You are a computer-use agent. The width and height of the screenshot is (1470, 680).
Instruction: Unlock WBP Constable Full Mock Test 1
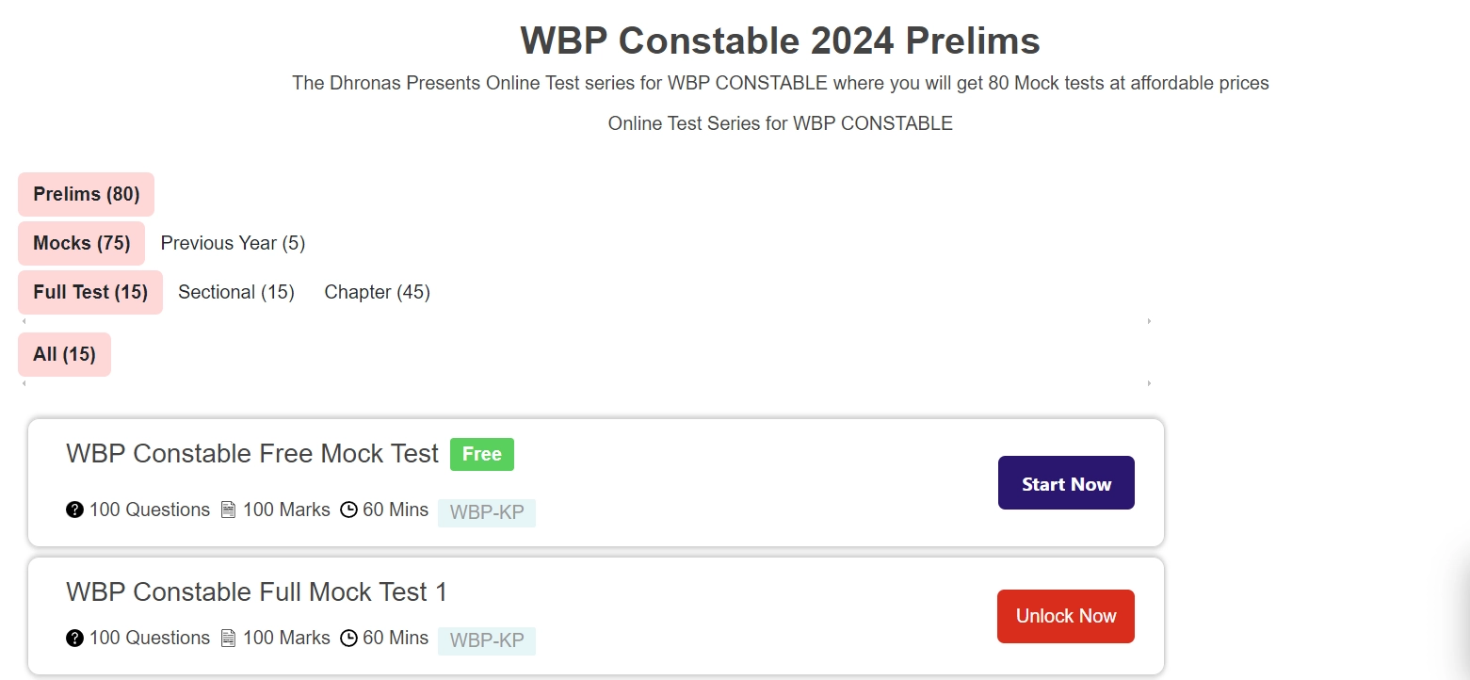click(1066, 616)
